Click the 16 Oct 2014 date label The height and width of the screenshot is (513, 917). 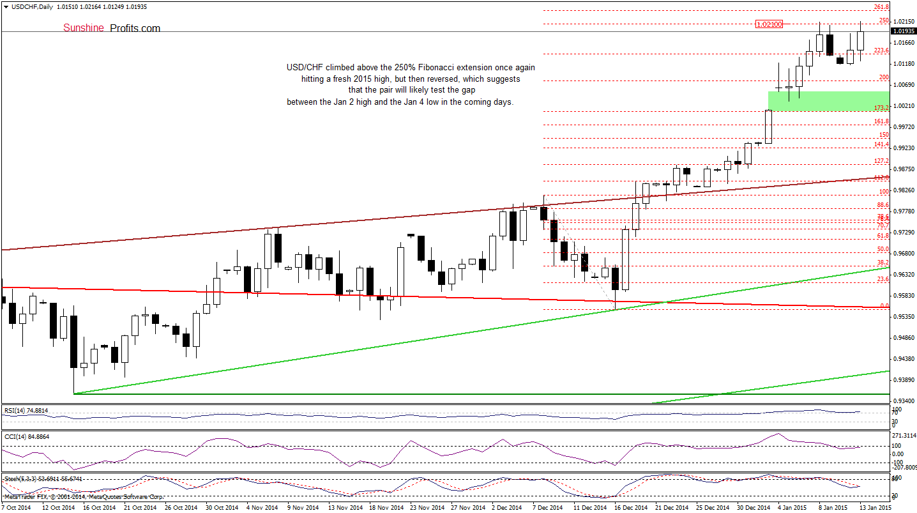[100, 508]
